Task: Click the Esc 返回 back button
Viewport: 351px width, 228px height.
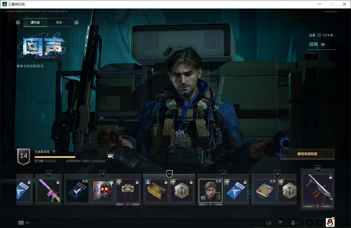Action: [x=24, y=223]
